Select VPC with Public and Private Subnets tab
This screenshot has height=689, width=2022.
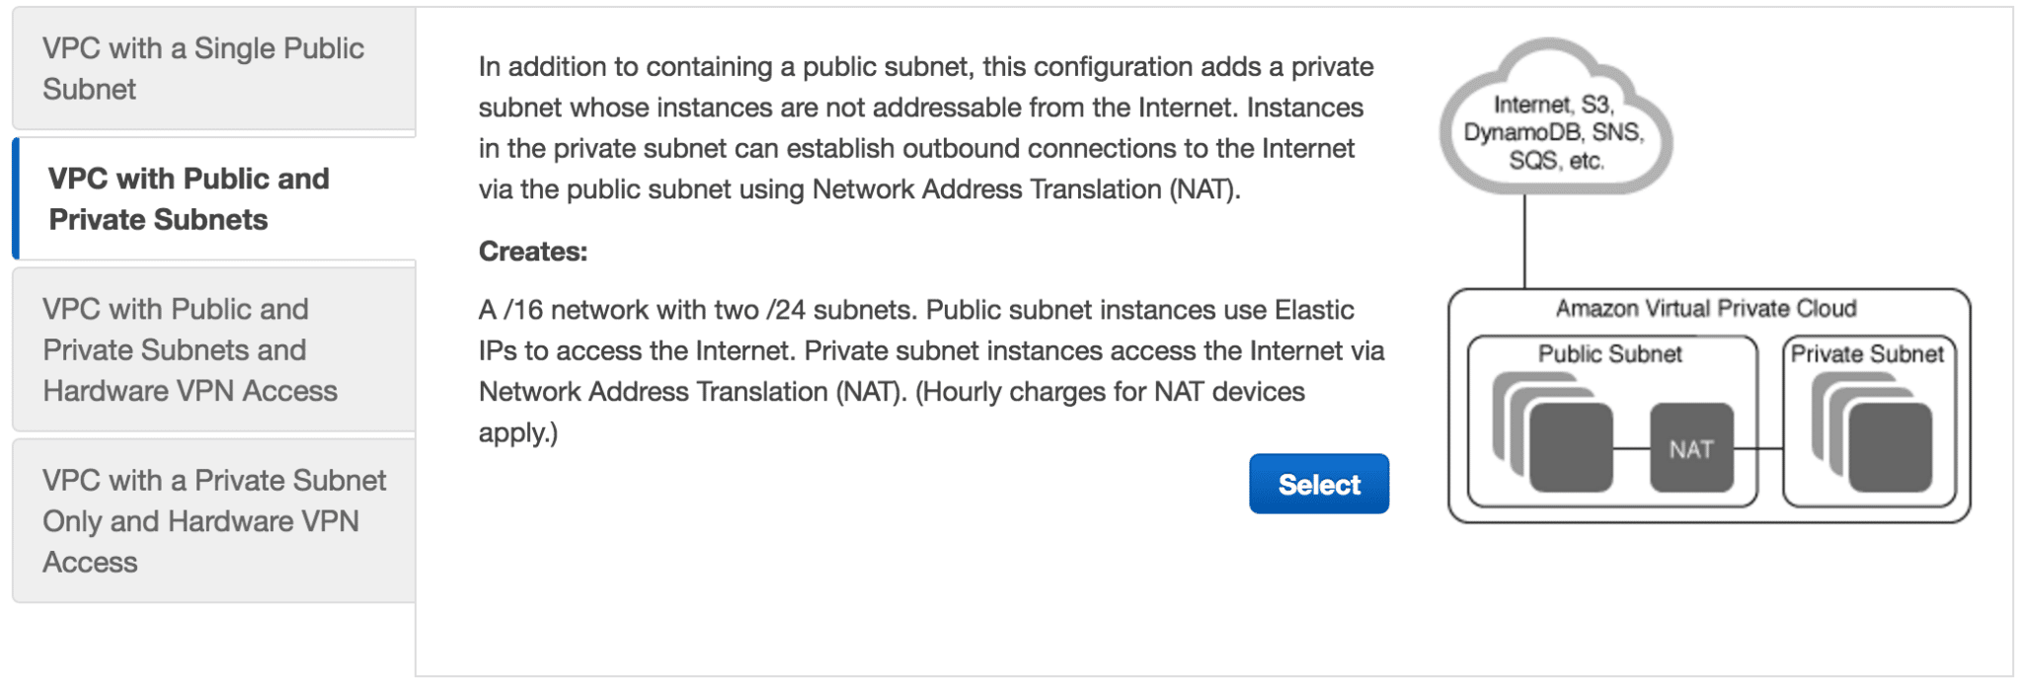click(x=212, y=199)
